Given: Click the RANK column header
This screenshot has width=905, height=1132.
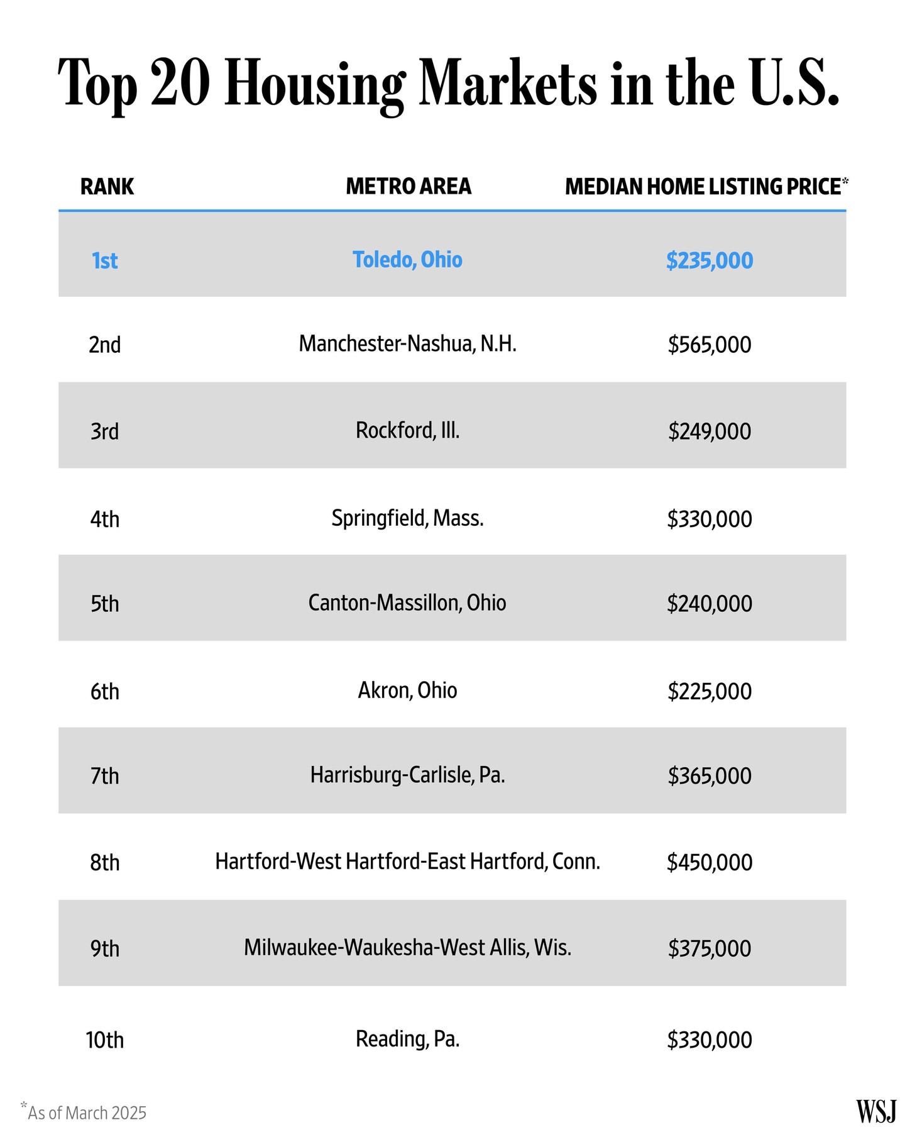Looking at the screenshot, I should (107, 187).
